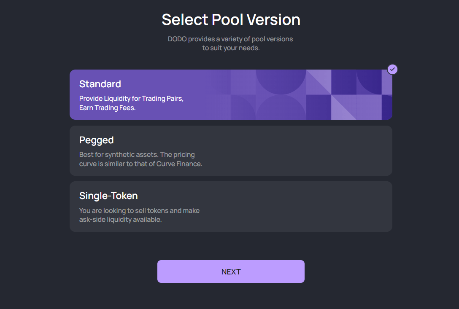The height and width of the screenshot is (309, 459).
Task: Click the DODO pool versions subtitle text
Action: (230, 43)
